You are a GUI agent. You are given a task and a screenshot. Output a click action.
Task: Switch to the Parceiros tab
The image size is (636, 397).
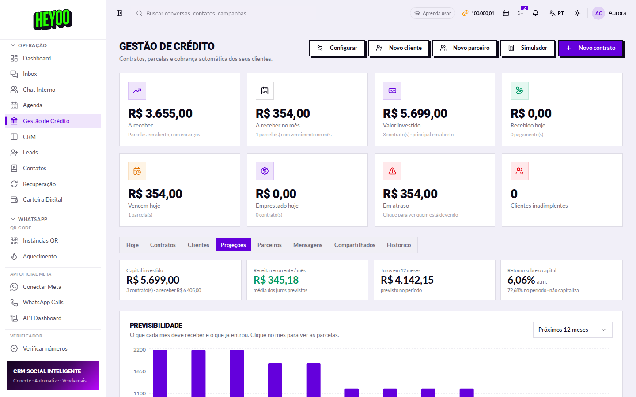[269, 245]
